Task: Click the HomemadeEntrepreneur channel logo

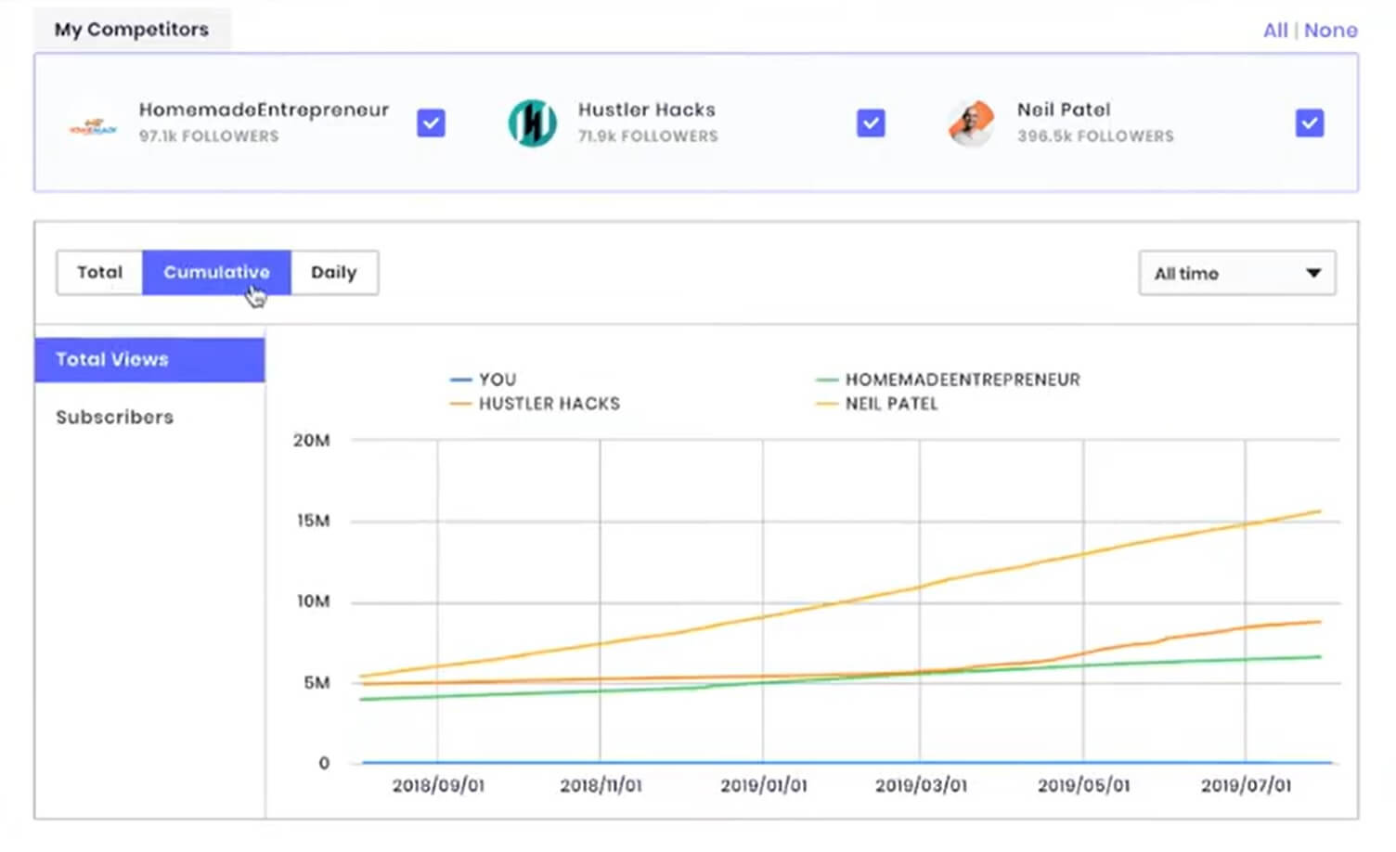Action: 94,126
